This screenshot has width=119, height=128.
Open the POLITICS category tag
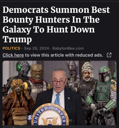[x=11, y=48]
